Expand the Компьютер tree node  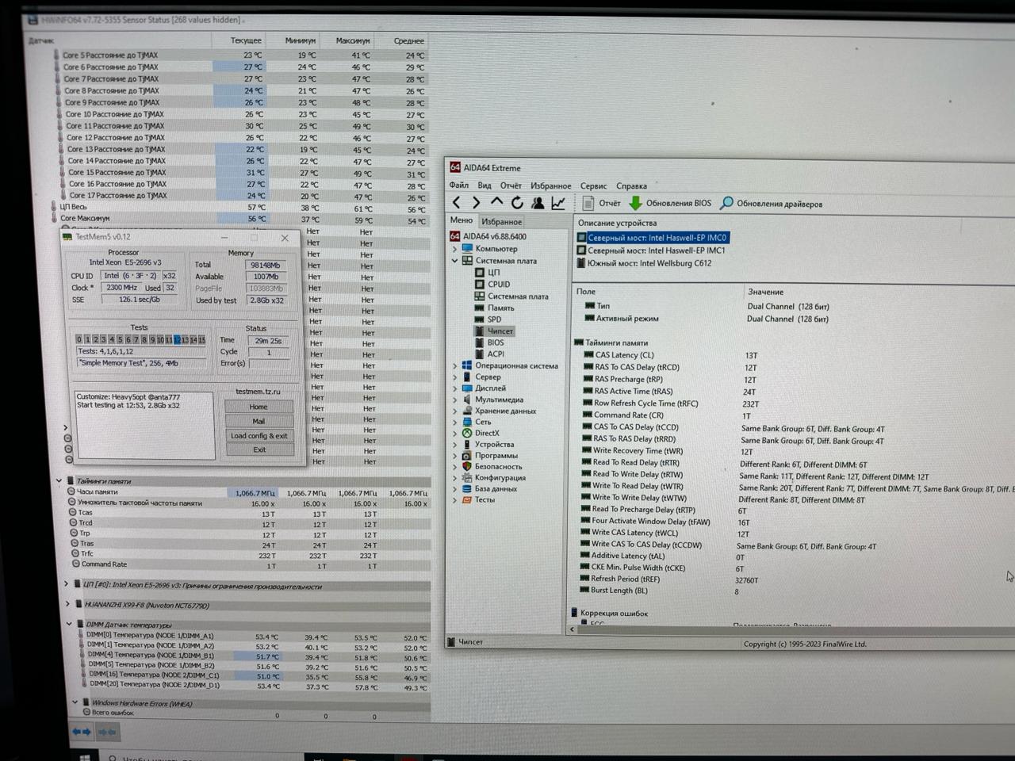pos(454,249)
